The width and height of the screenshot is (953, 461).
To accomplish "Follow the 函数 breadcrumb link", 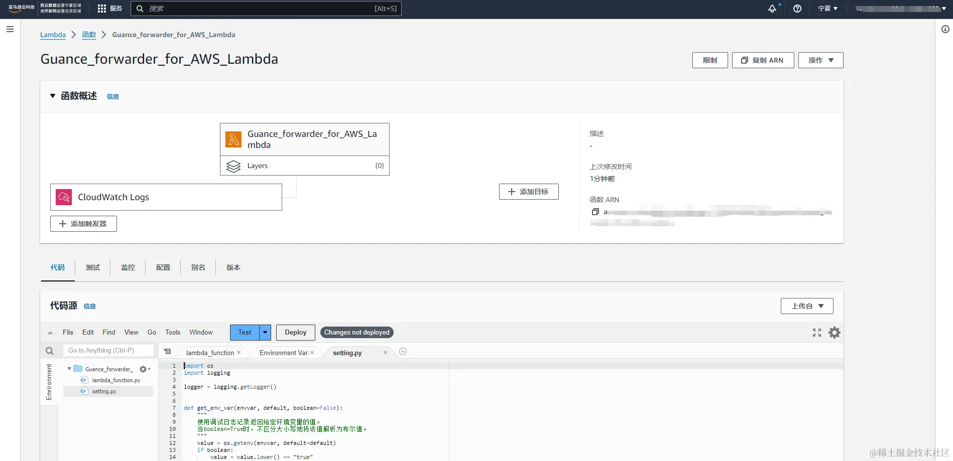I will [x=89, y=35].
